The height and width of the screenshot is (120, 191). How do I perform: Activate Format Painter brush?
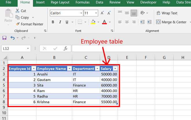point(18,24)
